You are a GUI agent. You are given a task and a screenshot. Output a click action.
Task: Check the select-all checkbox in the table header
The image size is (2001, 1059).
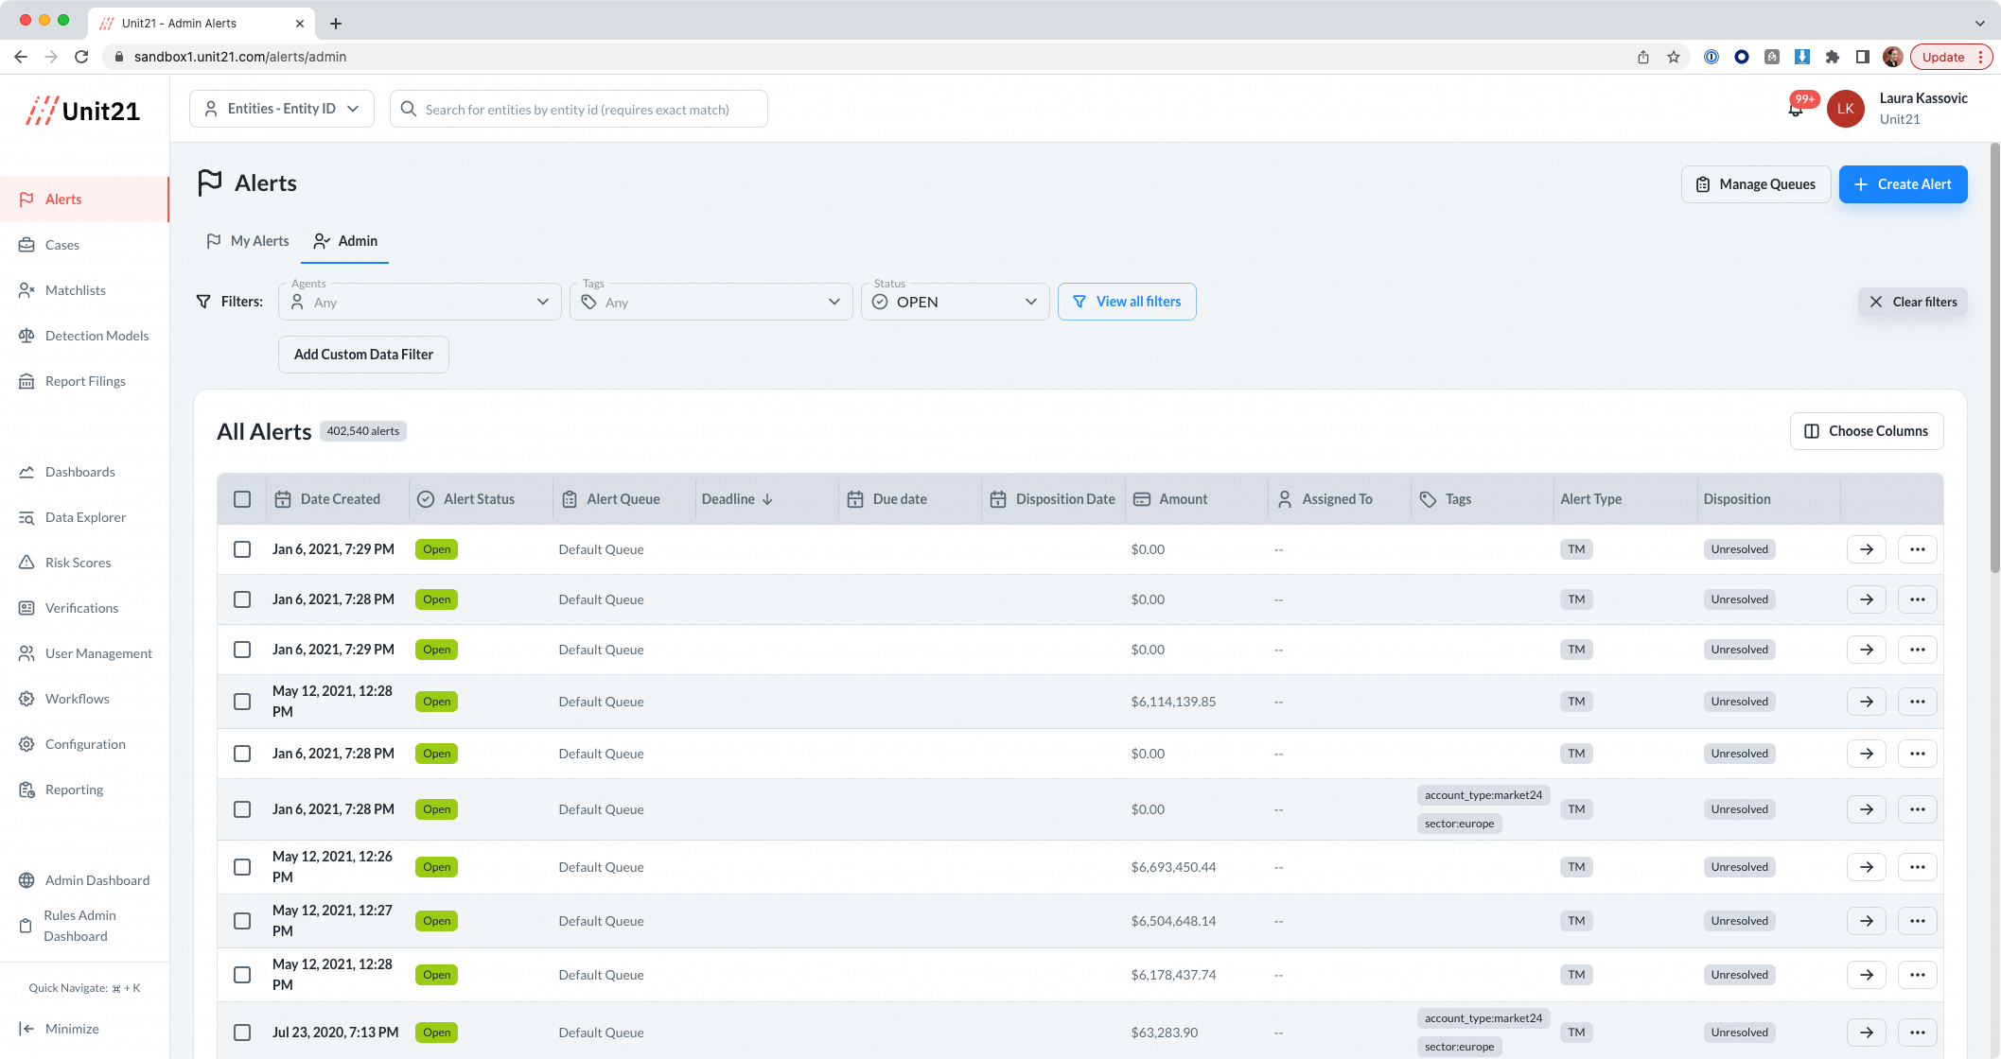[242, 498]
